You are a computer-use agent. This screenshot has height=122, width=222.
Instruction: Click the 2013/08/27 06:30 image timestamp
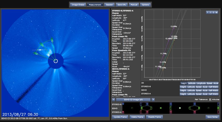(20, 114)
